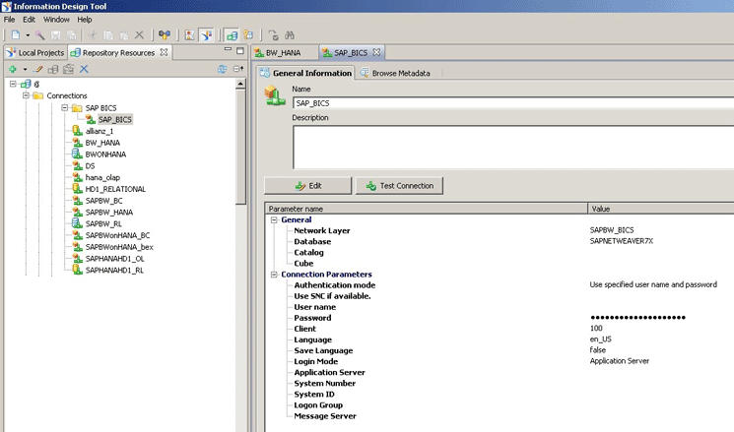Maximize the Repository Resources panel
This screenshot has height=432, width=734.
pyautogui.click(x=240, y=50)
